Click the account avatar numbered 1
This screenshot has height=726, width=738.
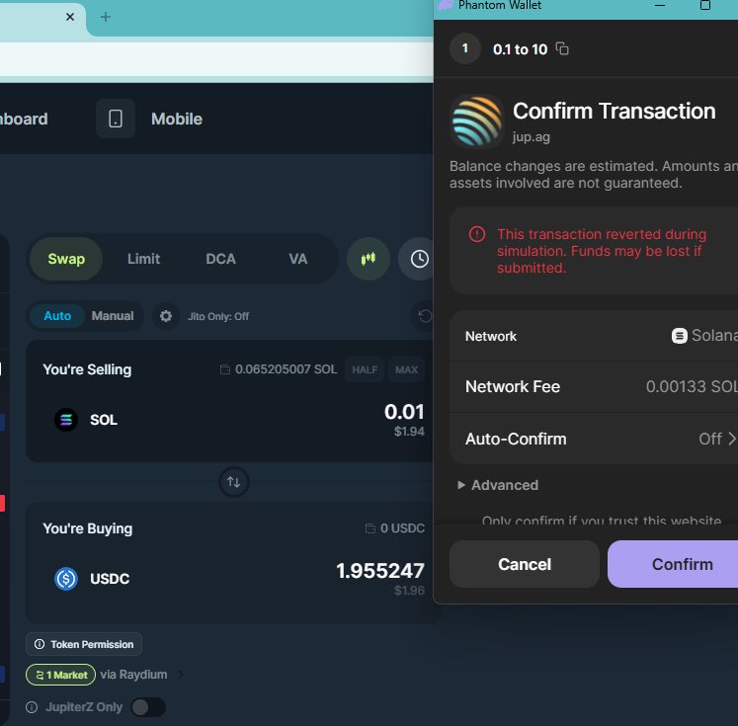[x=465, y=48]
